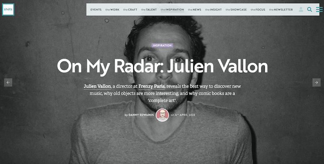Click the purple INSPIRATION category tag
Image resolution: width=324 pixels, height=164 pixels.
[x=162, y=45]
